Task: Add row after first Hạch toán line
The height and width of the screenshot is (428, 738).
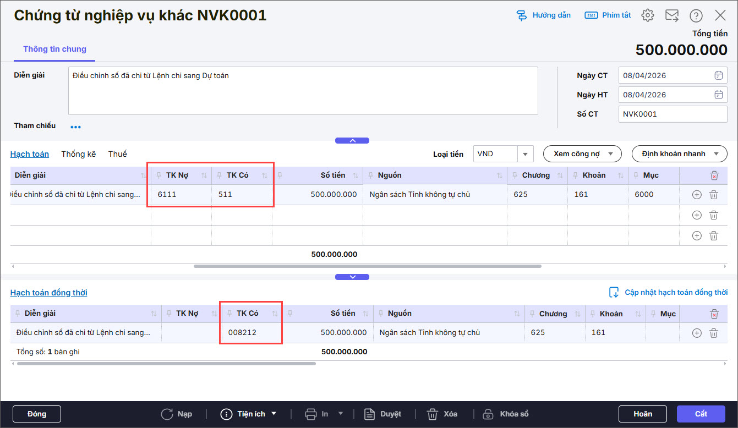Action: pos(697,195)
